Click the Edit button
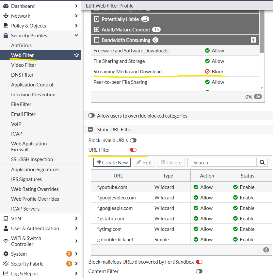This screenshot has height=278, width=273. click(144, 162)
